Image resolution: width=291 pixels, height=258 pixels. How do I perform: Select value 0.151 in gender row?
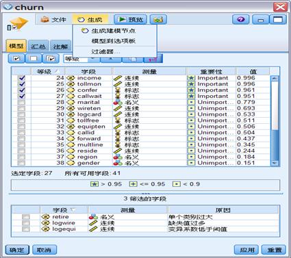246,163
